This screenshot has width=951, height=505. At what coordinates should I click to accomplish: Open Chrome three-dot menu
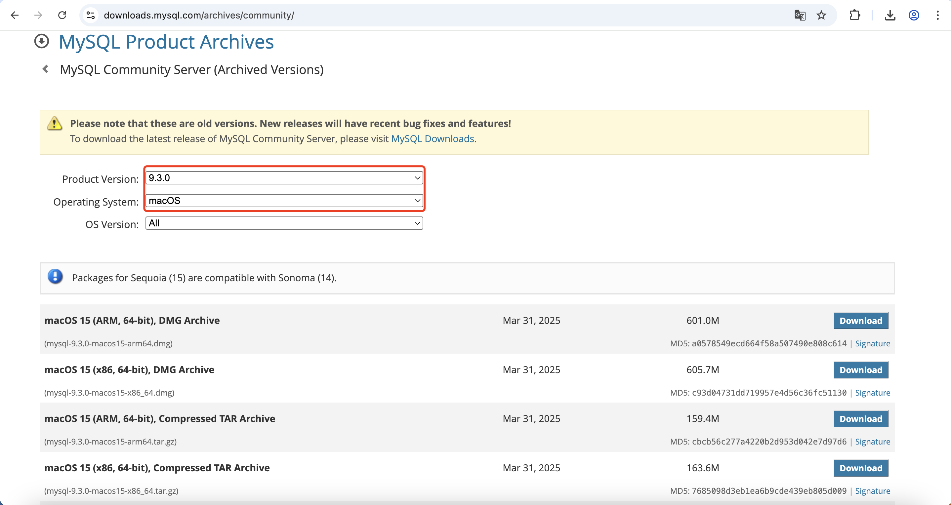[938, 15]
